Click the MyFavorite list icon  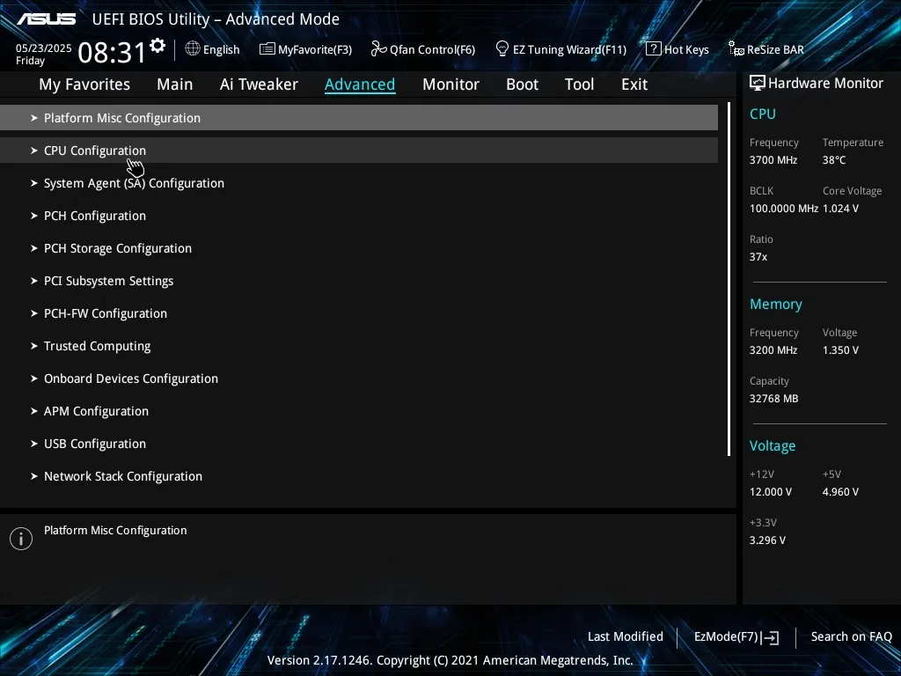[x=267, y=49]
